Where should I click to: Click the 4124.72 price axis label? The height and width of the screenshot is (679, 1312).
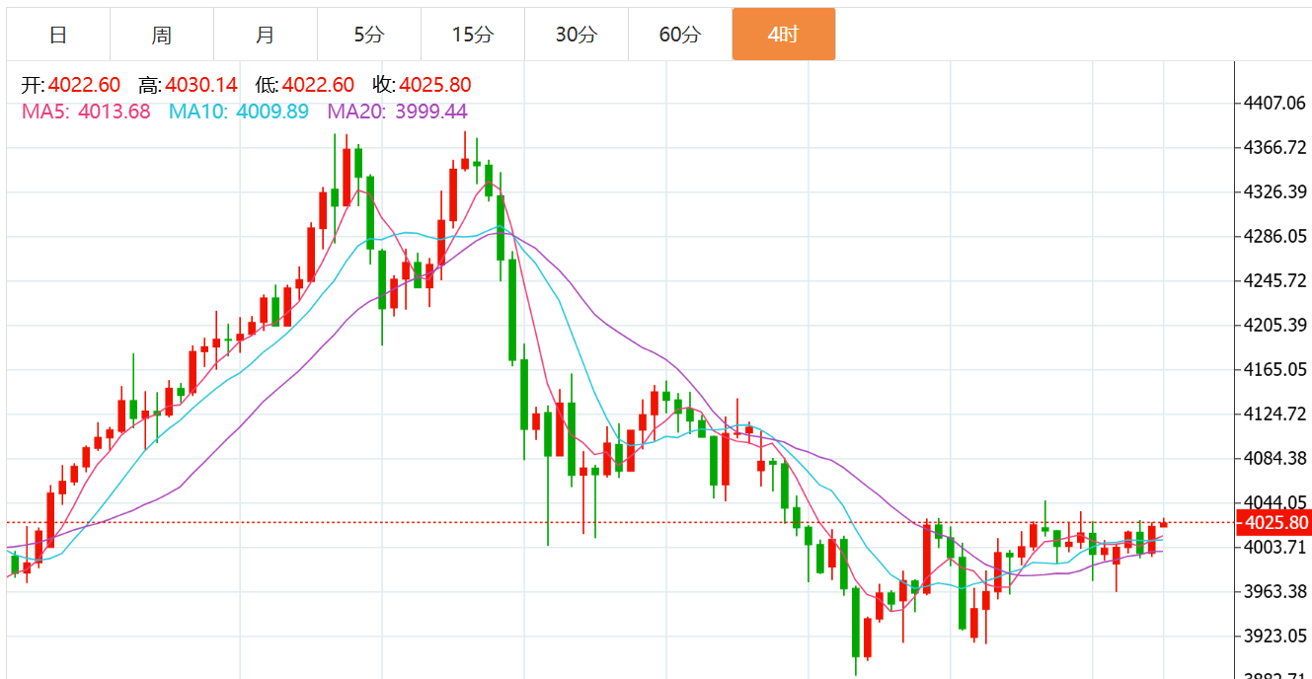click(1276, 414)
